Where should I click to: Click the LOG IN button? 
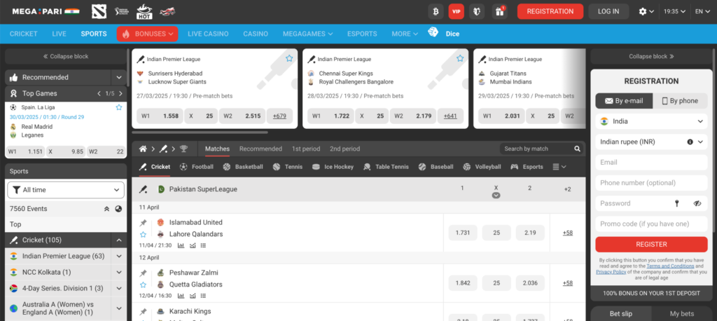click(608, 11)
